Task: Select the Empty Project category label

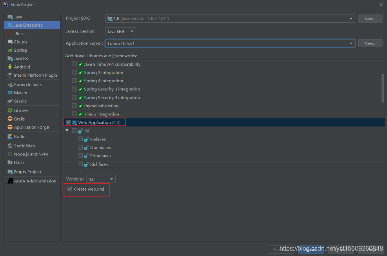Action: [27, 172]
